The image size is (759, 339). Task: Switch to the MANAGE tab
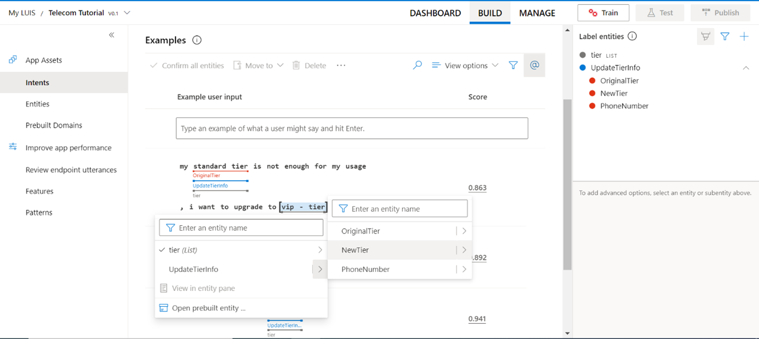[537, 13]
